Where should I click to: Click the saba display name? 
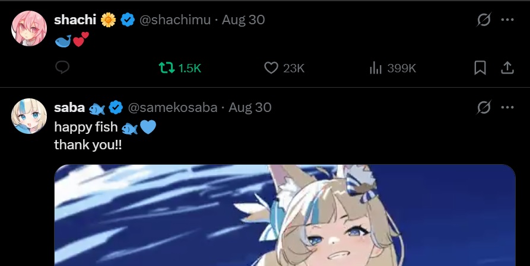69,108
